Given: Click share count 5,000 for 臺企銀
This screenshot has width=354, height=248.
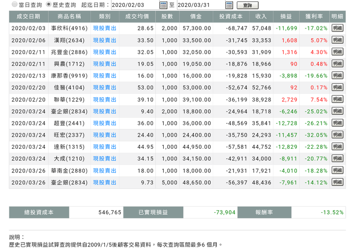Looking at the screenshot, I should pyautogui.click(x=169, y=183).
